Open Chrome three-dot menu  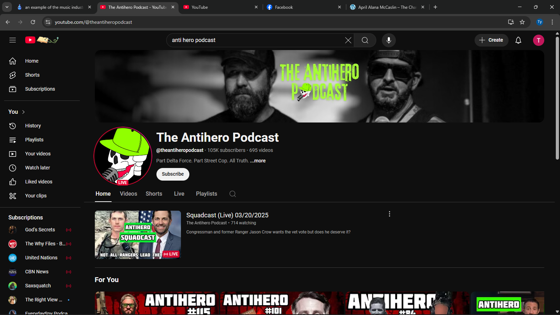(x=552, y=22)
